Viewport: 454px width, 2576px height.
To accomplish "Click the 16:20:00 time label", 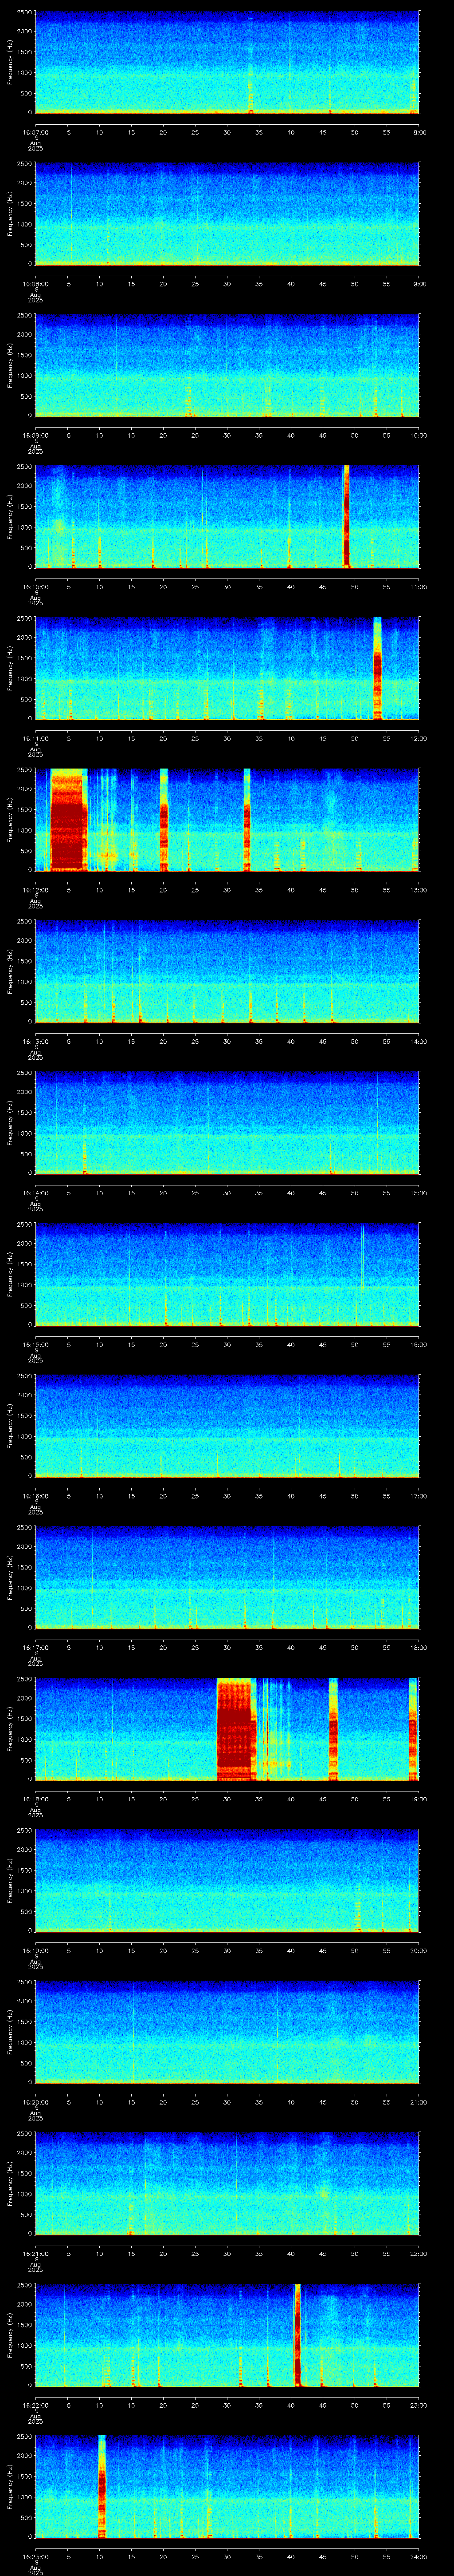I will [35, 2102].
